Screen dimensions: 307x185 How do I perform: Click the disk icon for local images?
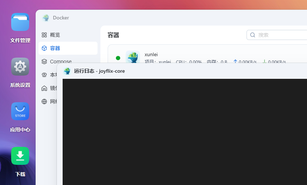pyautogui.click(x=44, y=75)
